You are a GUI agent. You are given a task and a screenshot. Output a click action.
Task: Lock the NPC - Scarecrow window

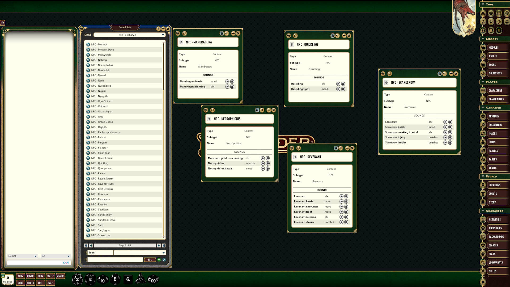point(440,74)
